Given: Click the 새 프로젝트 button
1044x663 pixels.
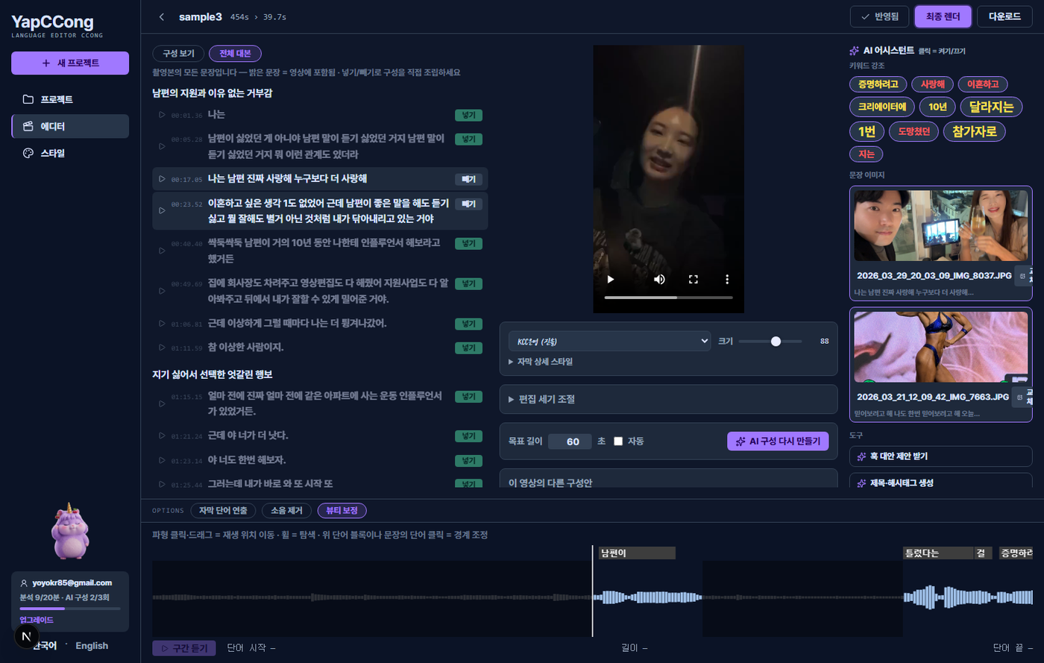Looking at the screenshot, I should click(70, 63).
